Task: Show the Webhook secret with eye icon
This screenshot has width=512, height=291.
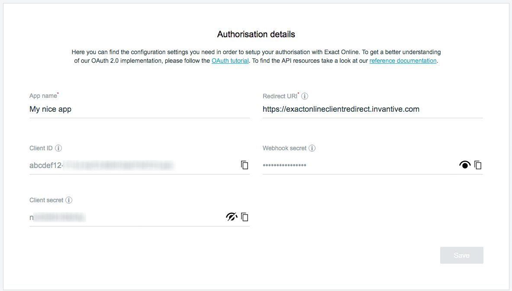Action: click(465, 165)
